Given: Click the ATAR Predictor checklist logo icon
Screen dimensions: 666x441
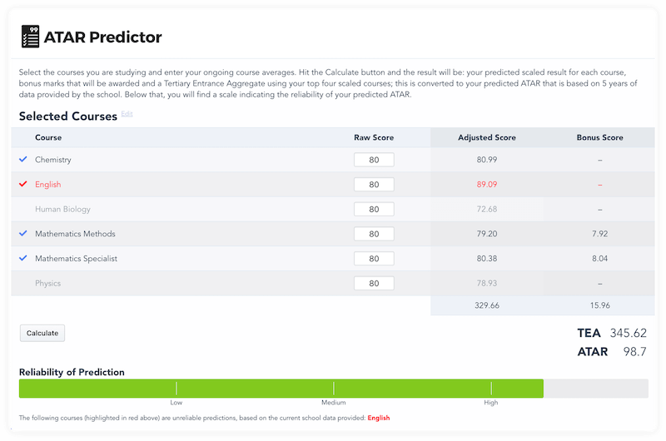Looking at the screenshot, I should click(x=30, y=37).
